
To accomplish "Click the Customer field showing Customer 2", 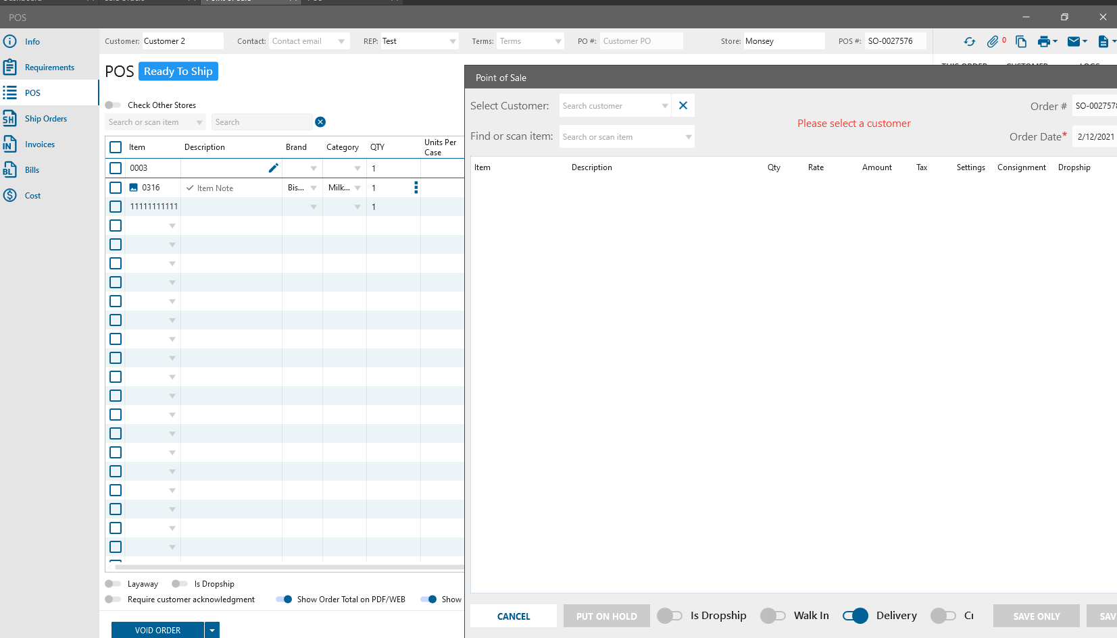I will (182, 41).
